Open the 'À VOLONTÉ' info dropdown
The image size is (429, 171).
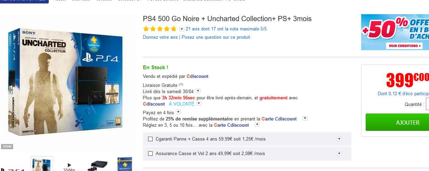coord(199,103)
